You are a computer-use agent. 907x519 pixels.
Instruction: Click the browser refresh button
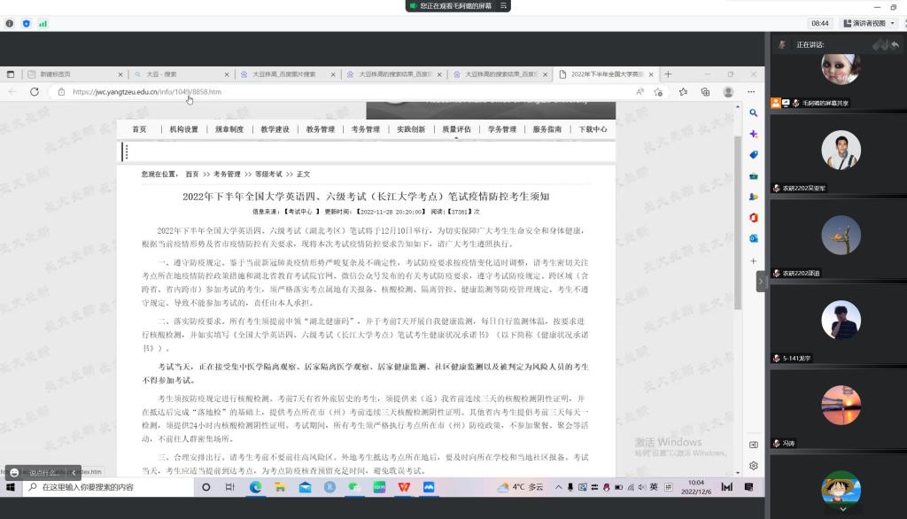click(35, 91)
